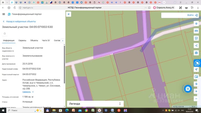Open the Состав tab
The image size is (201, 113).
point(57,40)
